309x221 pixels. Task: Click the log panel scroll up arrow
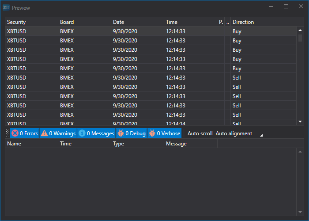[300, 152]
